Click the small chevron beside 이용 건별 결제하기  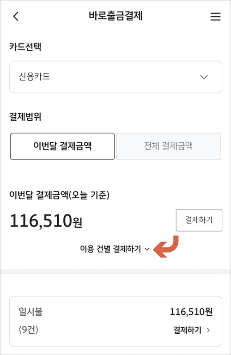click(147, 249)
